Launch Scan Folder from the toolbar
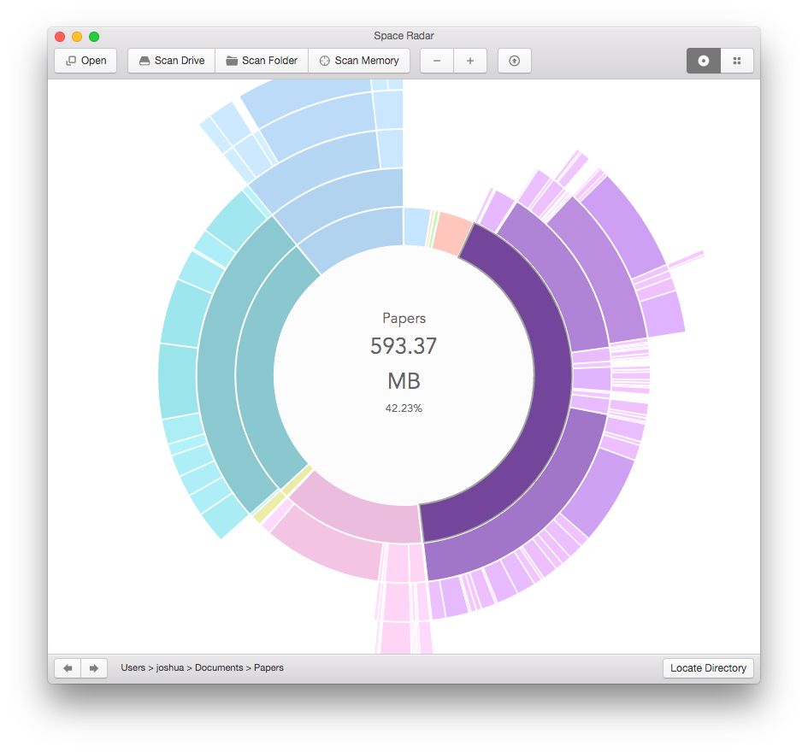Viewport: 808px width, 752px height. 262,61
